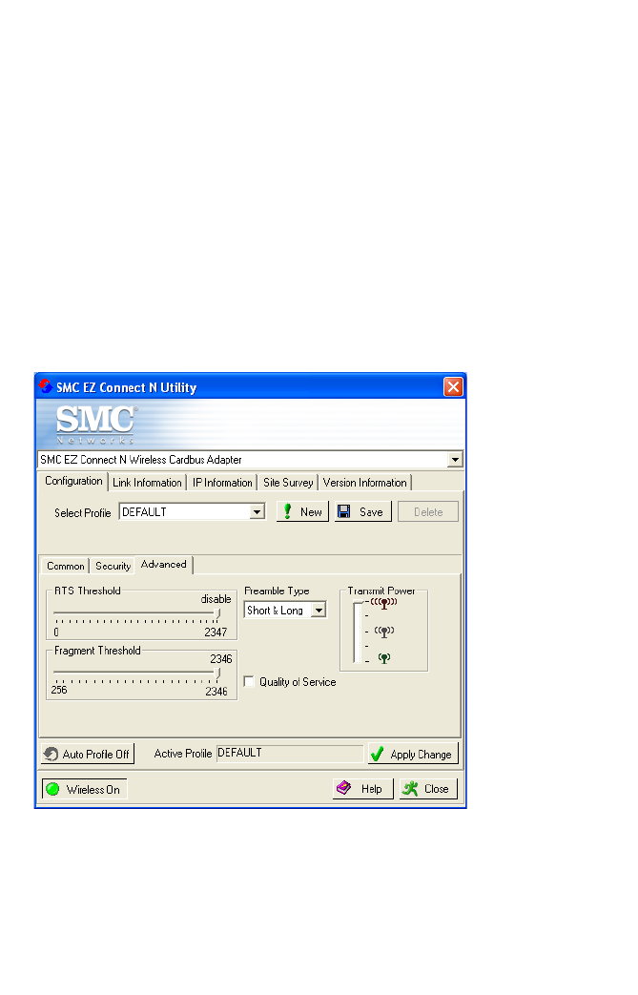Click the New profile button label
Image resolution: width=638 pixels, height=995 pixels.
click(311, 512)
